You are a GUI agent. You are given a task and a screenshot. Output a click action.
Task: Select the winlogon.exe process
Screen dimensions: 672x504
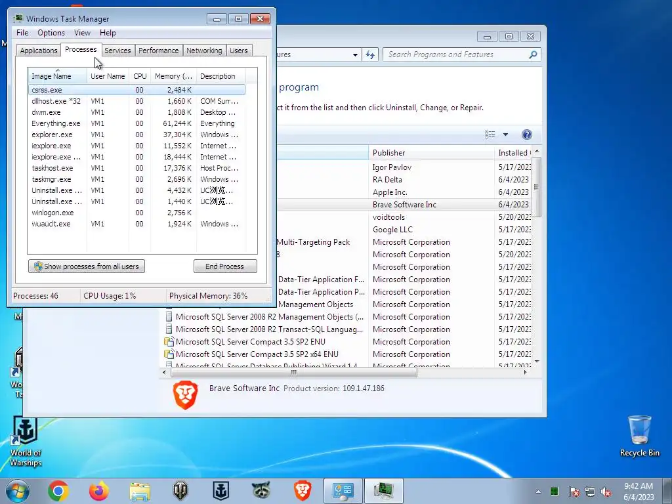pyautogui.click(x=136, y=213)
